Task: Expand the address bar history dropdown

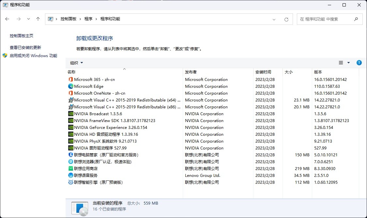Action: 274,20
